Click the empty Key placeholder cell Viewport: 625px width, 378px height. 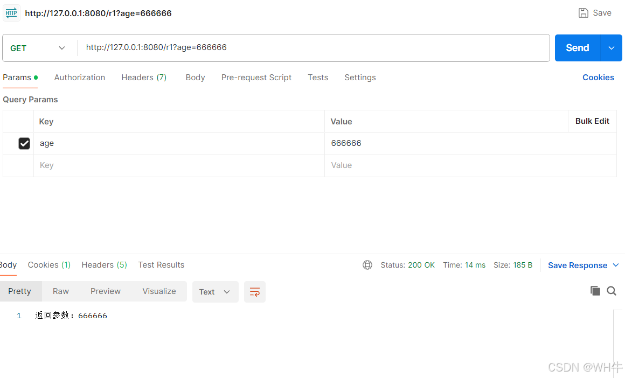tap(179, 165)
